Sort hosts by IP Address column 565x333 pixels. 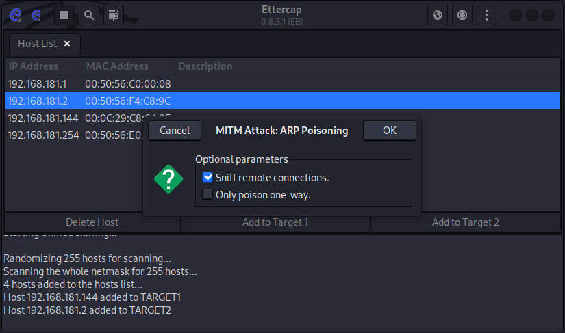(34, 66)
